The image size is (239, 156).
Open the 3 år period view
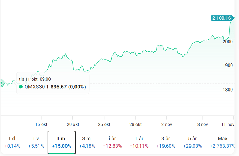tap(166, 142)
